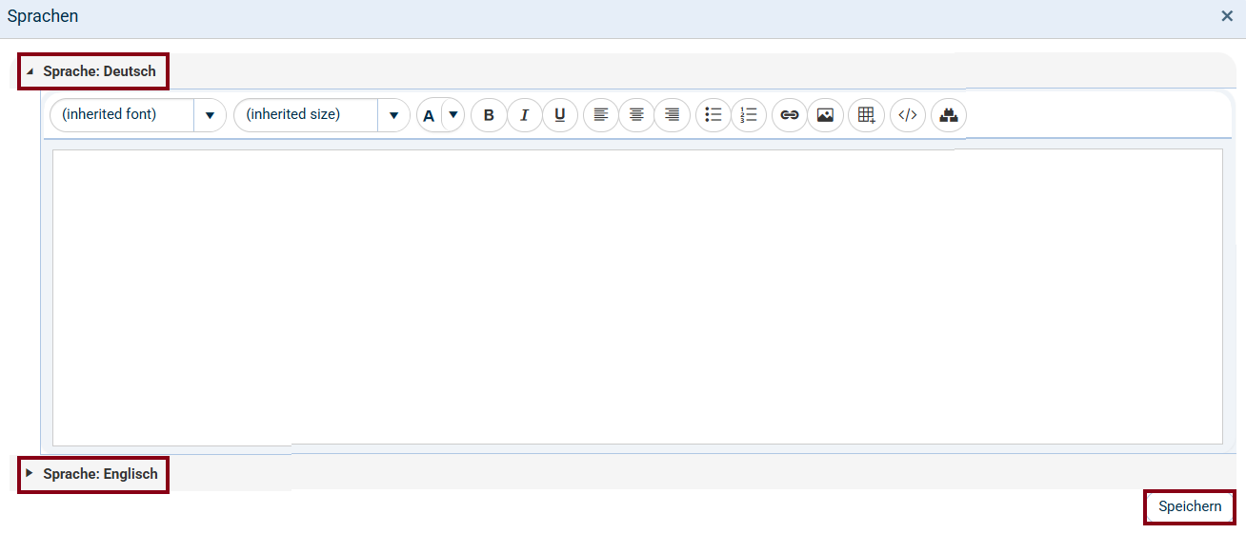
Task: Open the HTML source code view
Action: point(908,115)
